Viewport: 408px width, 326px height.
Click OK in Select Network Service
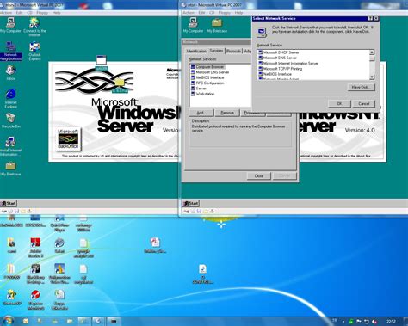[x=339, y=103]
